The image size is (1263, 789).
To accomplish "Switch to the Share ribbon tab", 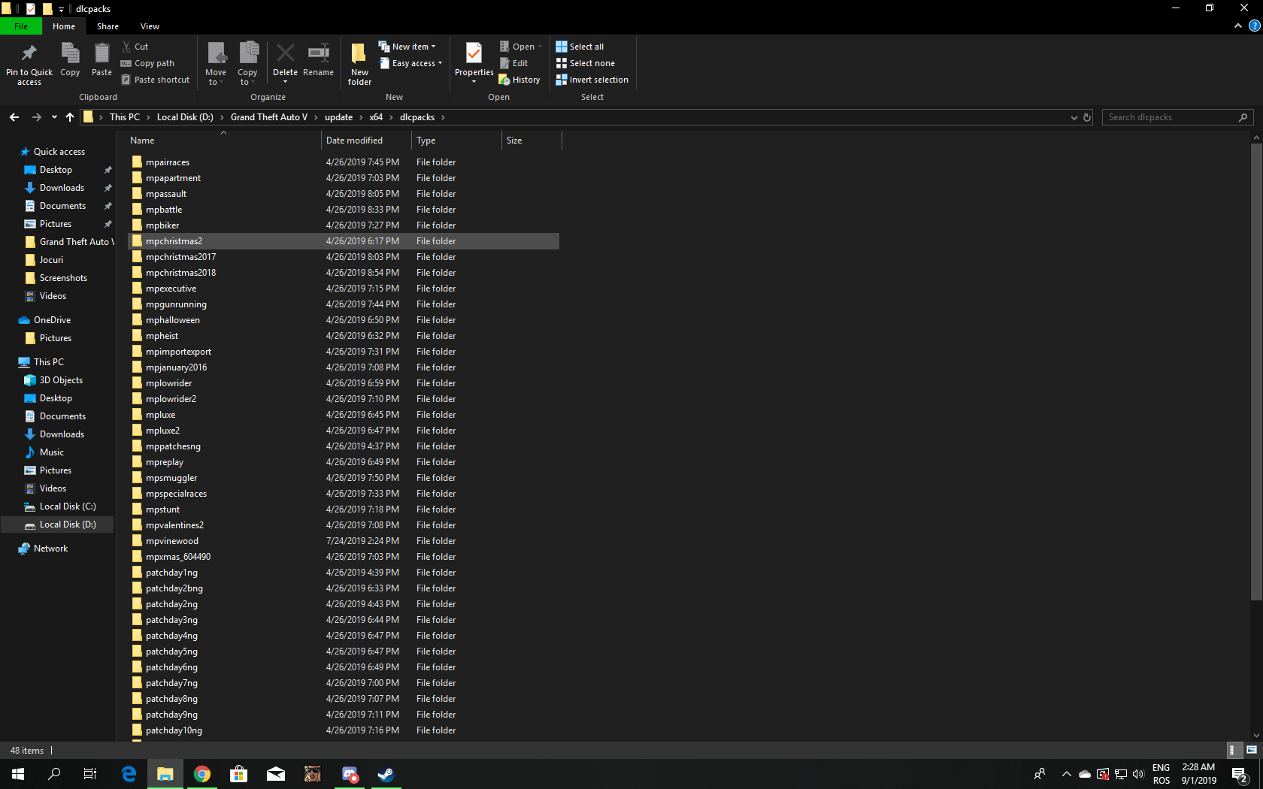I will tap(108, 26).
